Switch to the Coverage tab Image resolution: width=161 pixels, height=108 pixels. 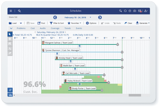(55, 28)
